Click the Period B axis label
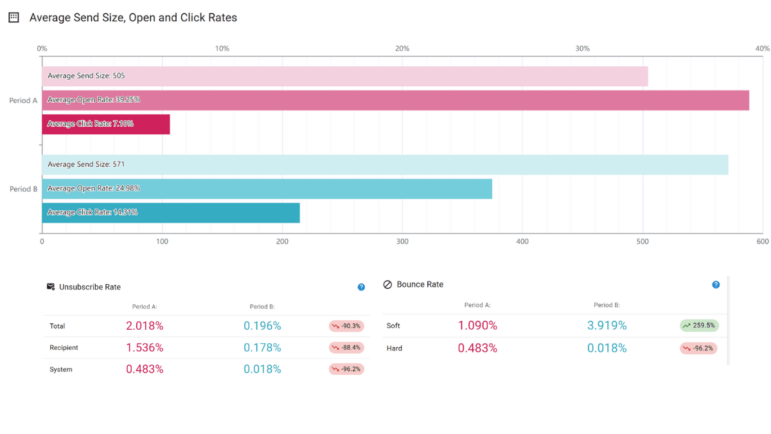This screenshot has height=434, width=771. click(x=23, y=189)
